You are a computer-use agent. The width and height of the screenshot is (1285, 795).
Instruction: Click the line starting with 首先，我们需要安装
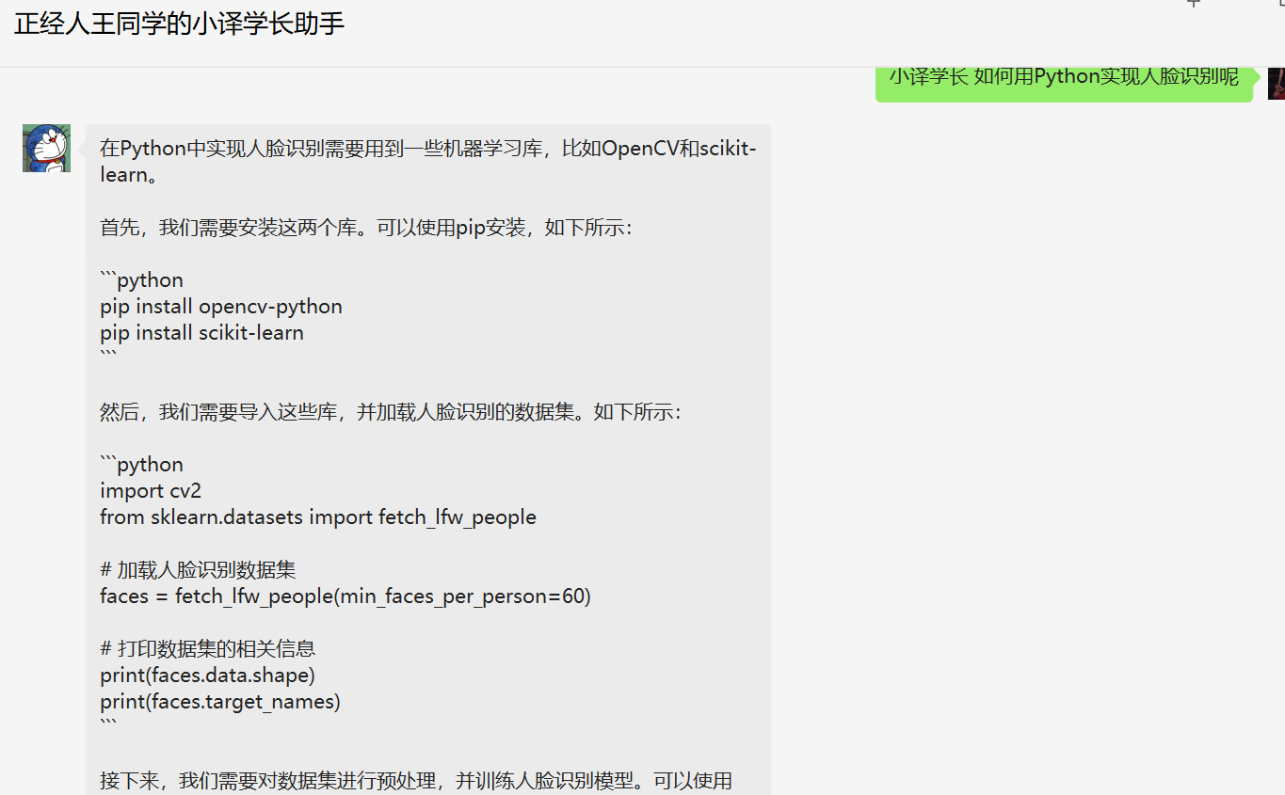point(367,228)
